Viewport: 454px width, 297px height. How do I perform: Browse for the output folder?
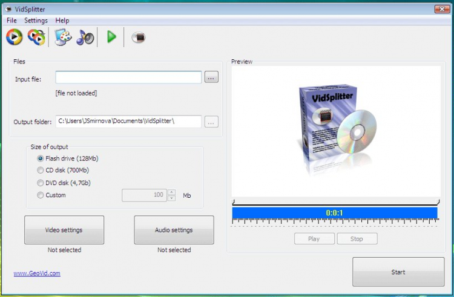point(211,122)
